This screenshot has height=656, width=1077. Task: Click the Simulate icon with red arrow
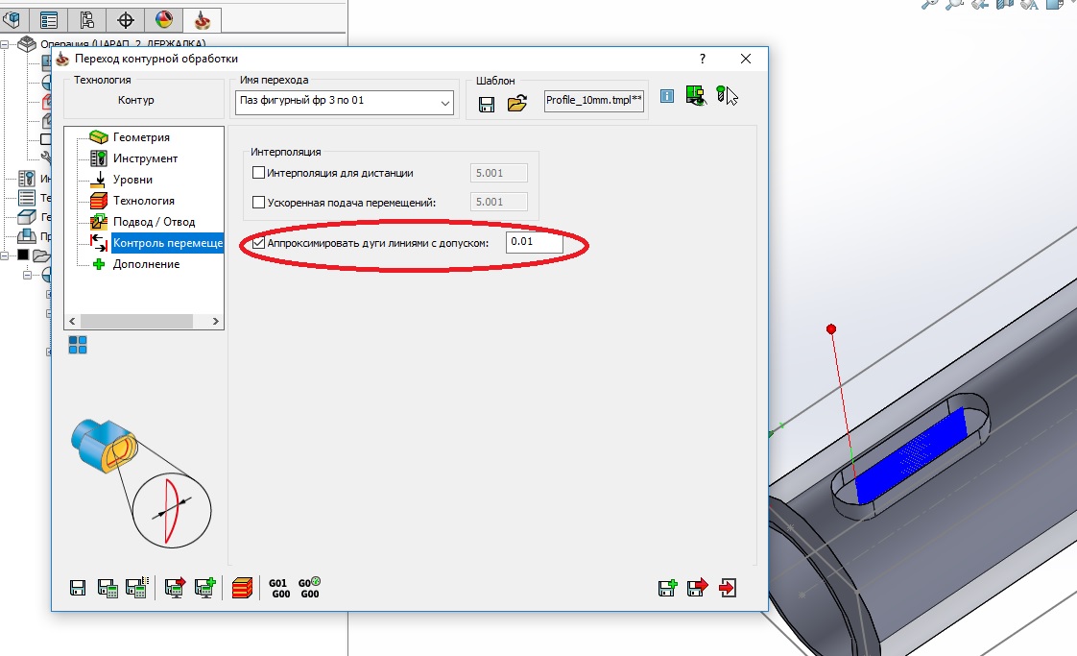click(x=175, y=587)
